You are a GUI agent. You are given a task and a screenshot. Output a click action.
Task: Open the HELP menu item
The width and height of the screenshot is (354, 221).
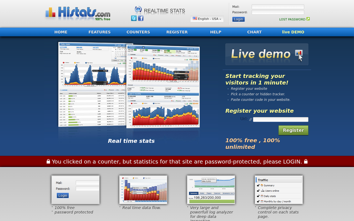point(216,32)
